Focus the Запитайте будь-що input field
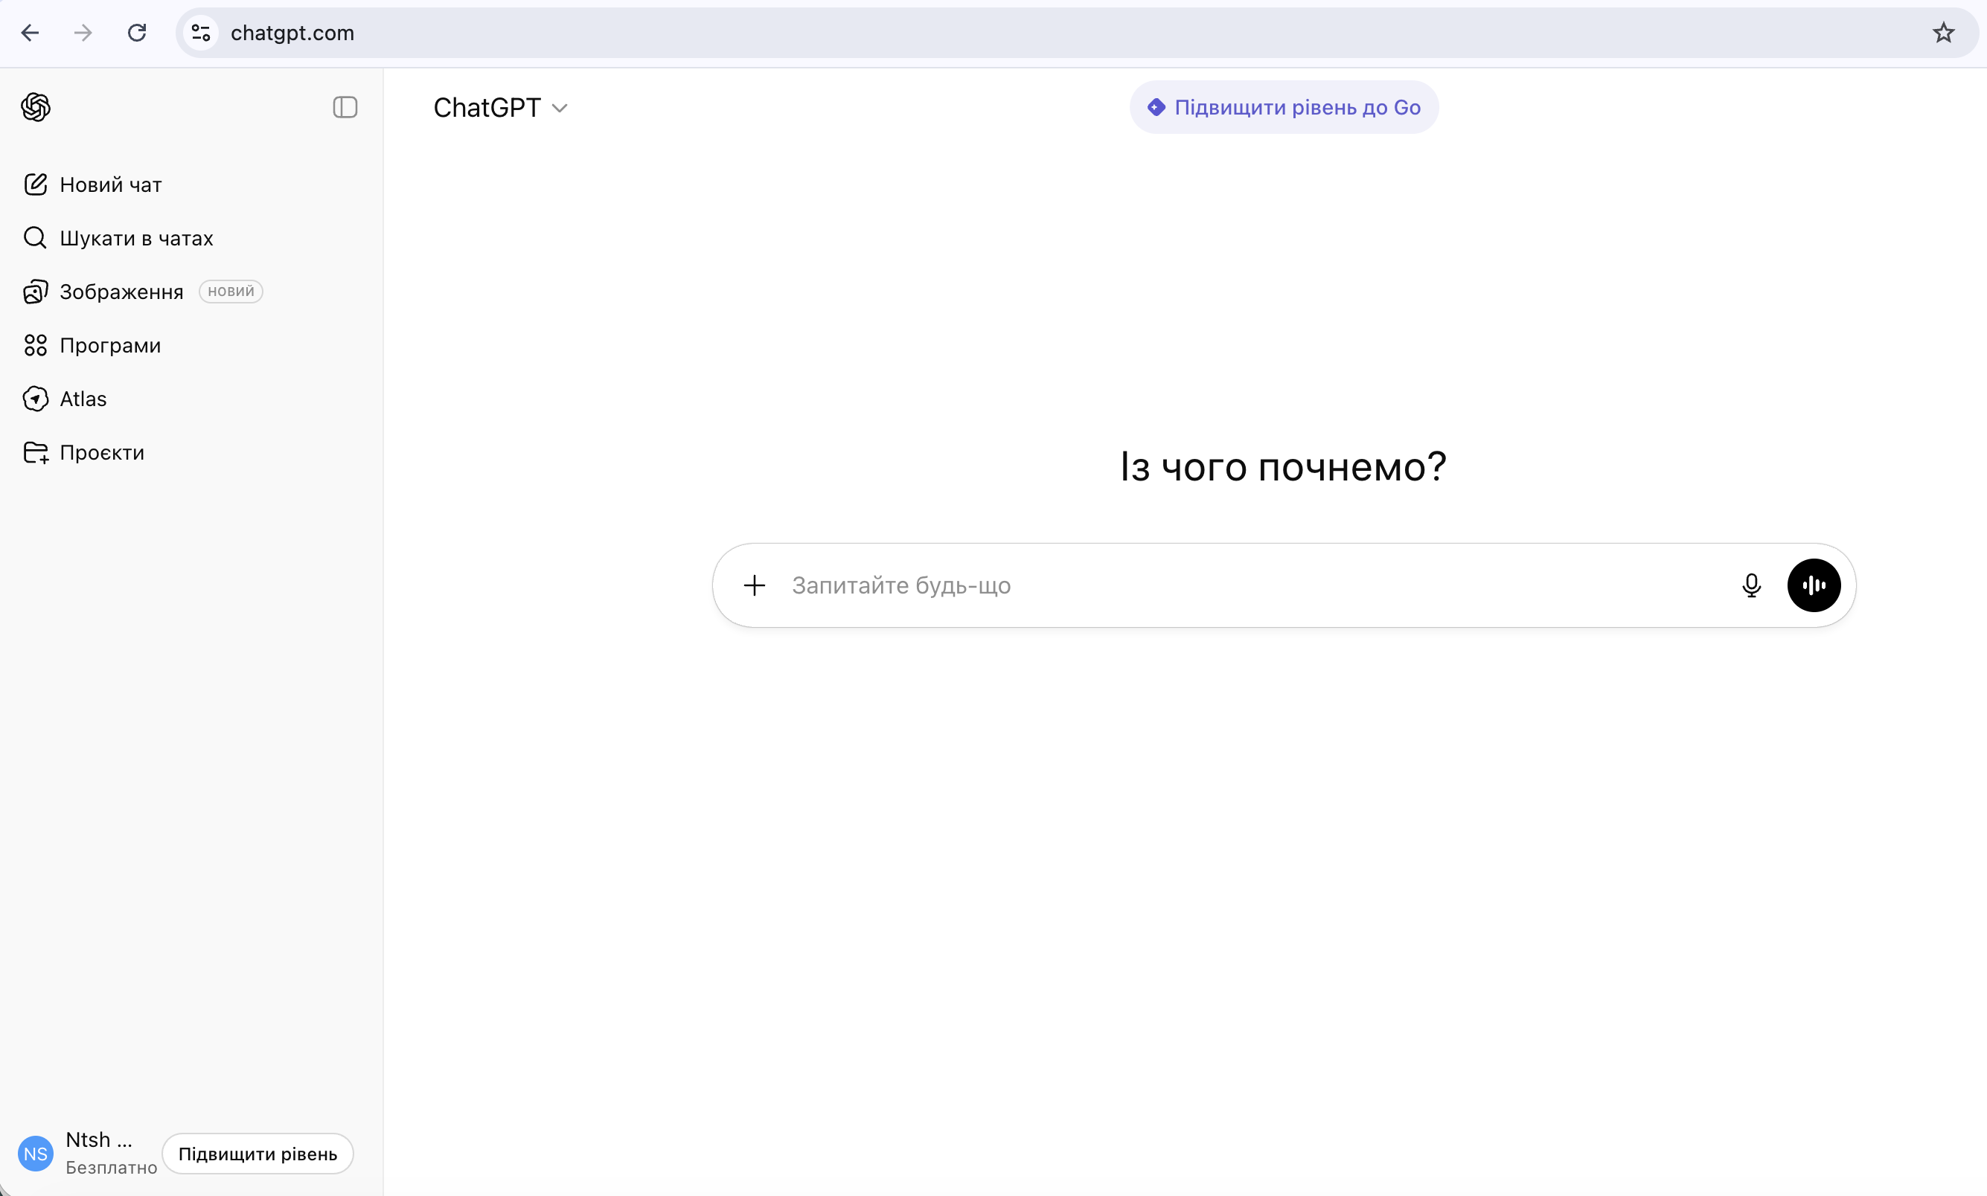This screenshot has width=1987, height=1196. tap(1250, 585)
